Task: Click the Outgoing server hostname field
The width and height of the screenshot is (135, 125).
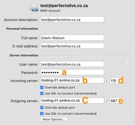Action: point(72,100)
